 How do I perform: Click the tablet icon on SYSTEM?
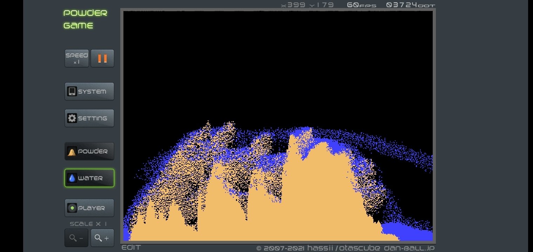pos(72,91)
